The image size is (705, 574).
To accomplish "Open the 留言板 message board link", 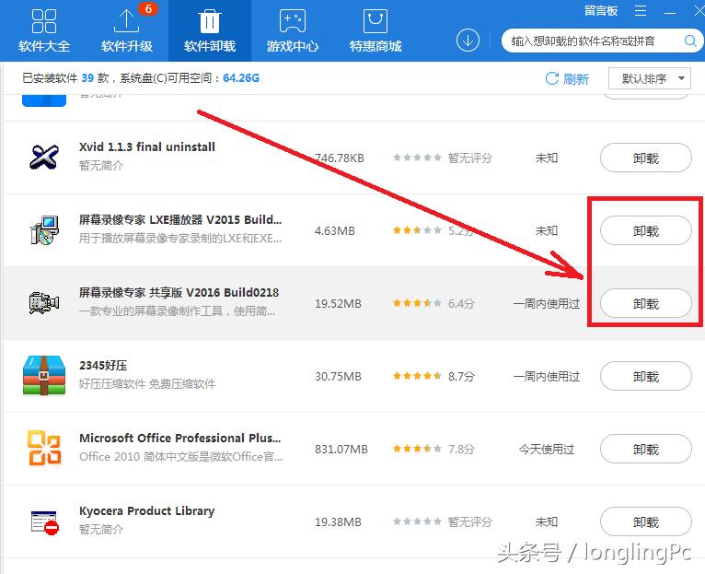I will (x=601, y=11).
